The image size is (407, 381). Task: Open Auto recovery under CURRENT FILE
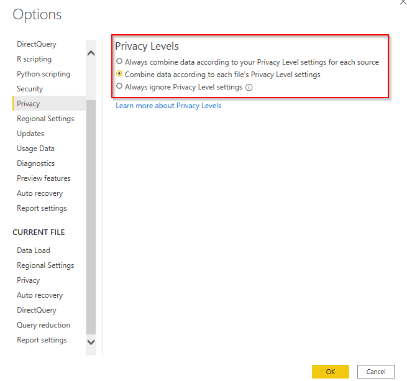tap(40, 295)
